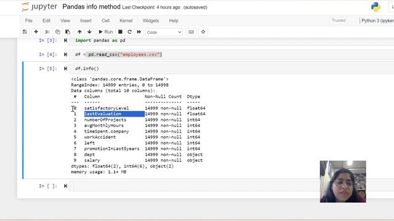The height and width of the screenshot is (221, 394).
Task: Click the crosshair toolbar icon after keyboard
Action: (203, 32)
